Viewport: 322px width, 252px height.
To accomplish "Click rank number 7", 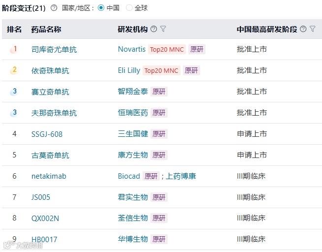I will click(14, 197).
